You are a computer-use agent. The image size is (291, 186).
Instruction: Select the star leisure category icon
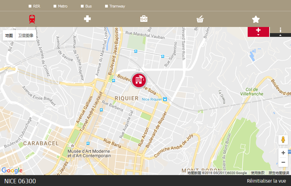[x=256, y=19]
